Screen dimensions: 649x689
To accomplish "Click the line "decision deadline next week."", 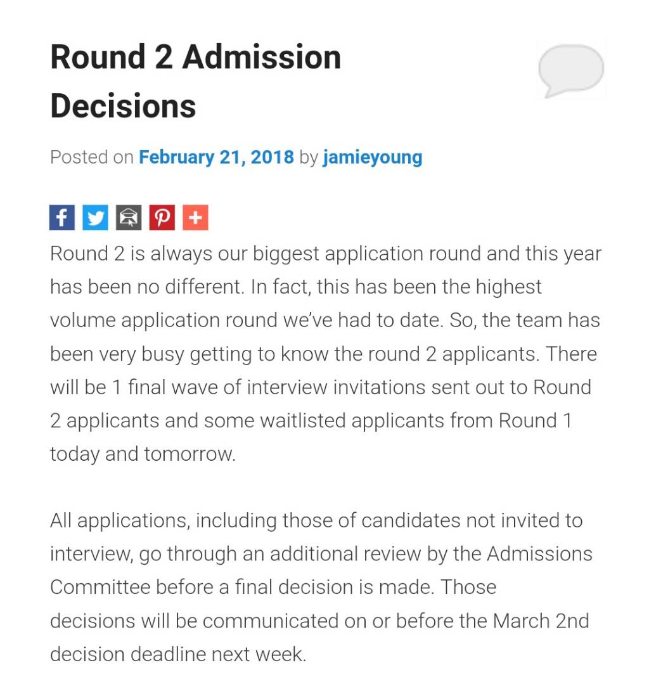I will point(178,654).
